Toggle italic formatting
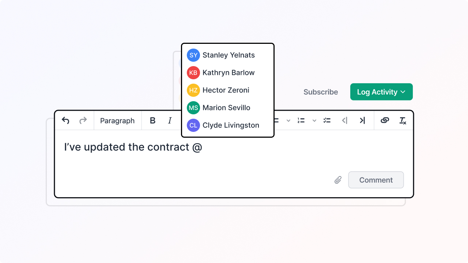The height and width of the screenshot is (263, 468). [x=170, y=121]
